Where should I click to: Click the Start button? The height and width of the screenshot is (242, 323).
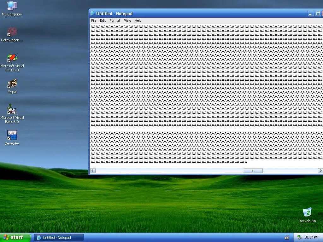(15, 238)
